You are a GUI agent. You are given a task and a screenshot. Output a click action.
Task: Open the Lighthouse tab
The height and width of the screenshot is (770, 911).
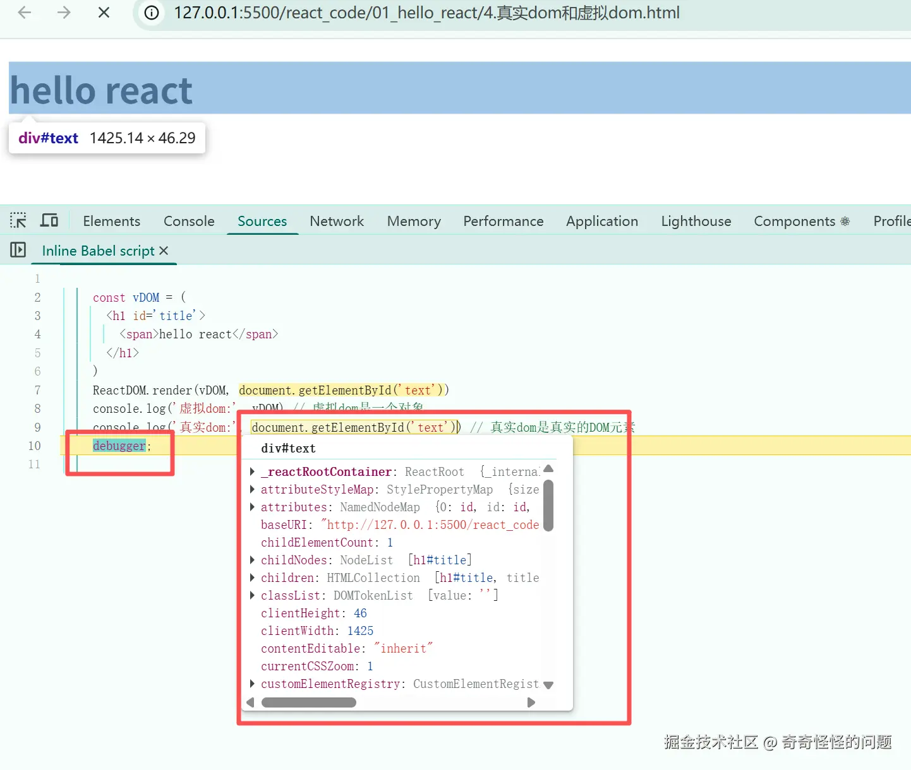[696, 221]
